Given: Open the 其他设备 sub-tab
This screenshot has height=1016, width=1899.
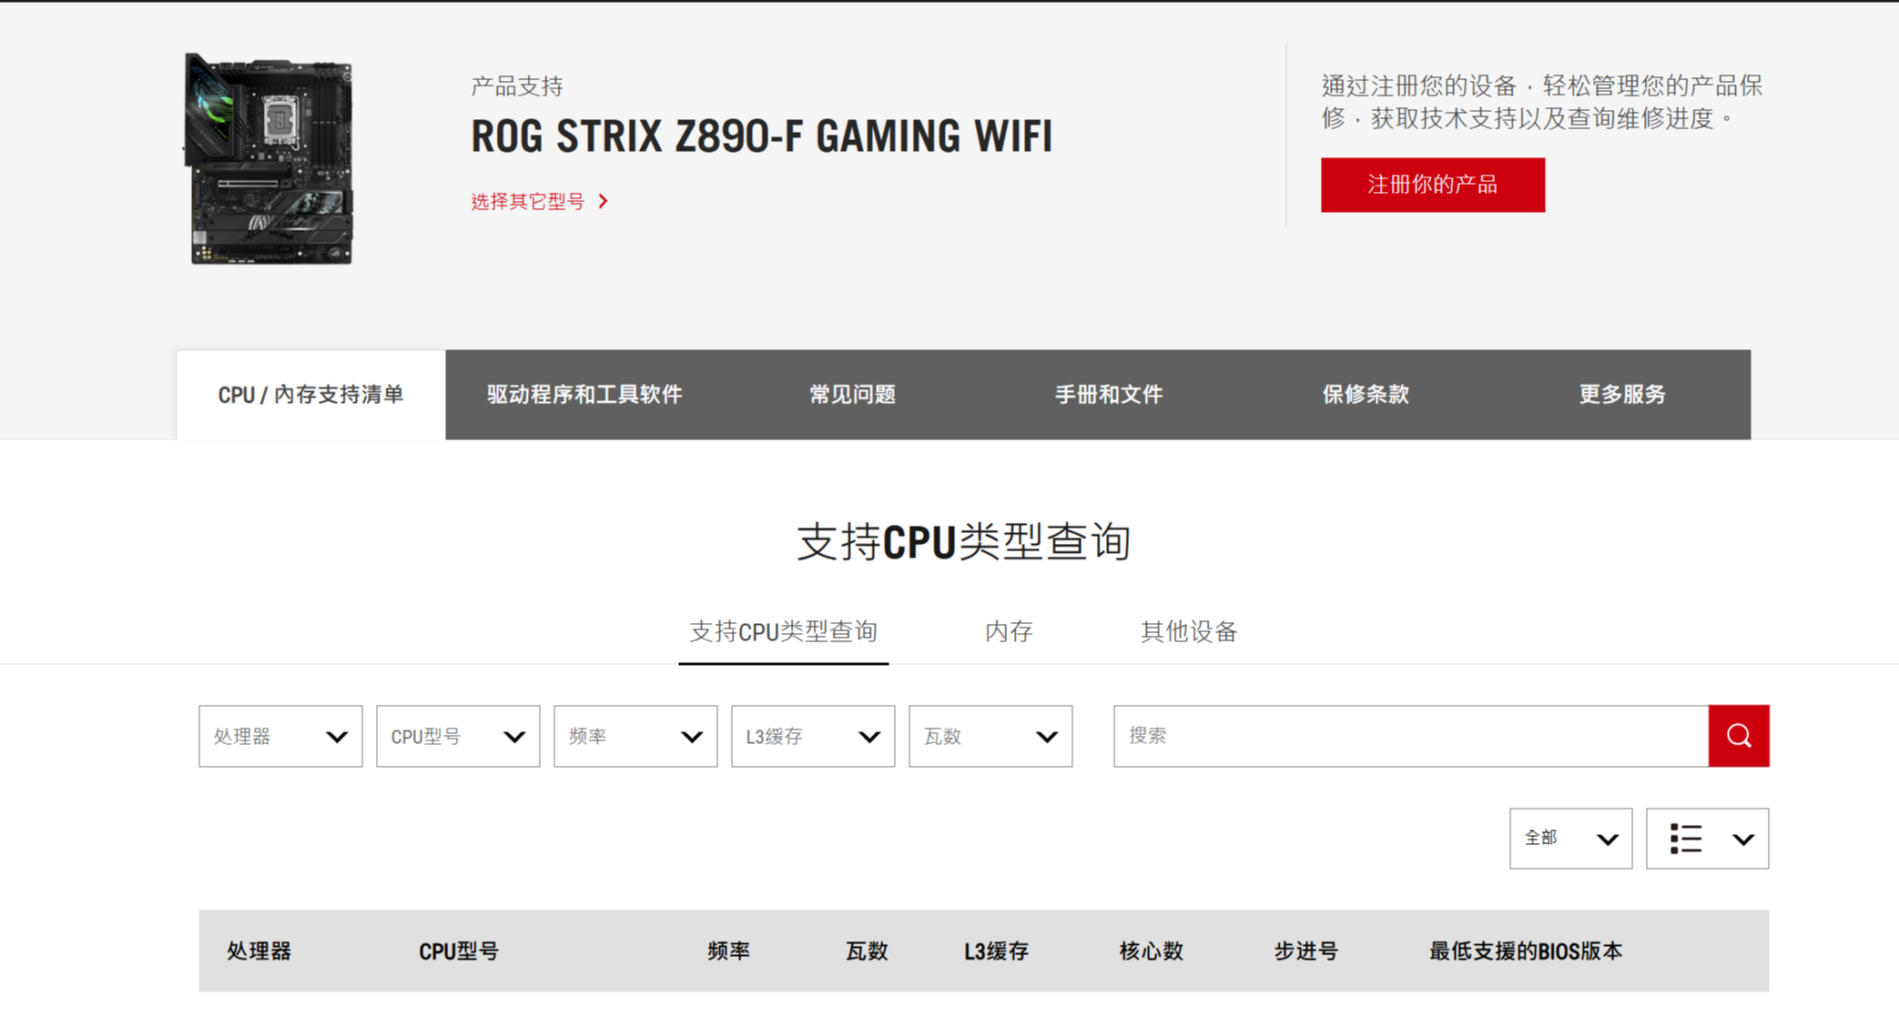Looking at the screenshot, I should click(x=1189, y=632).
